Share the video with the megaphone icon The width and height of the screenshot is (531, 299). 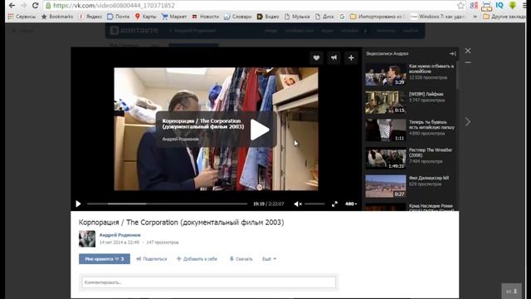coord(334,58)
